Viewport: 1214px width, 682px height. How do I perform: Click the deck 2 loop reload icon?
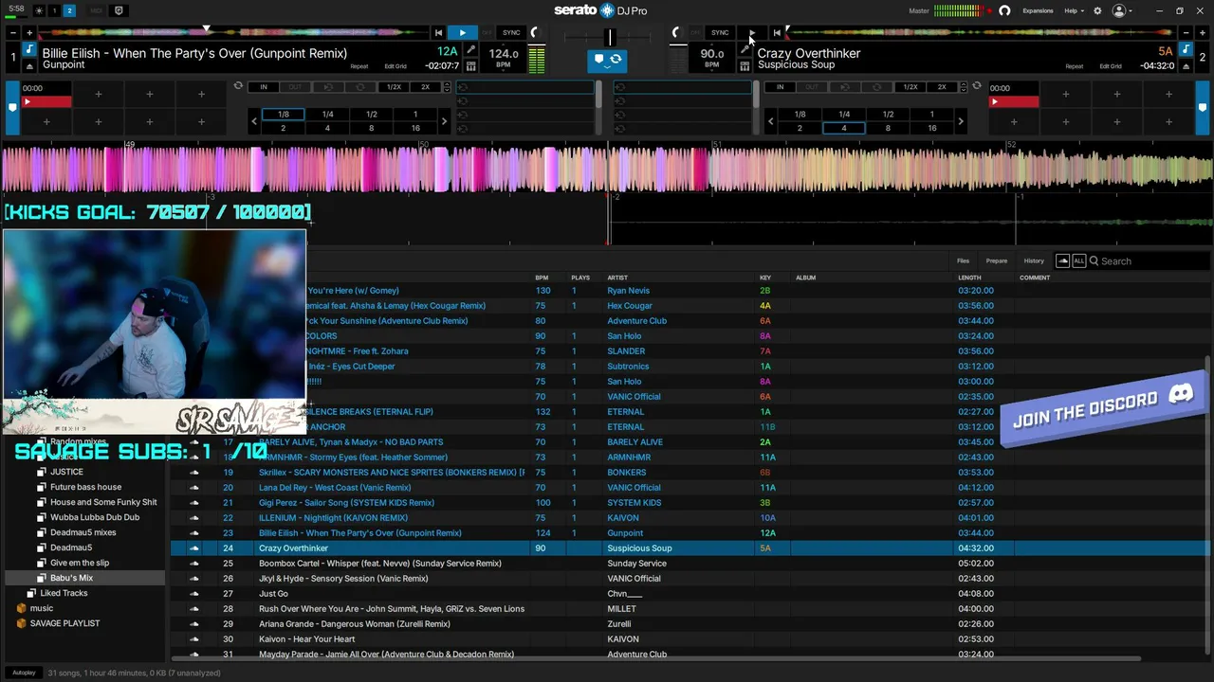[977, 86]
